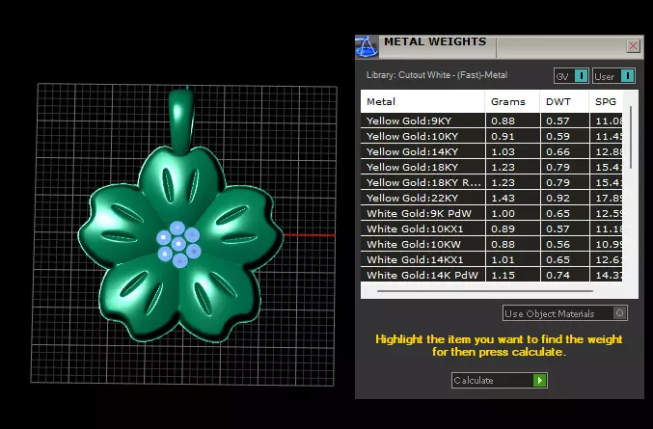Screen dimensions: 653x429
Task: Close the Metal Weights panel
Action: click(x=633, y=45)
